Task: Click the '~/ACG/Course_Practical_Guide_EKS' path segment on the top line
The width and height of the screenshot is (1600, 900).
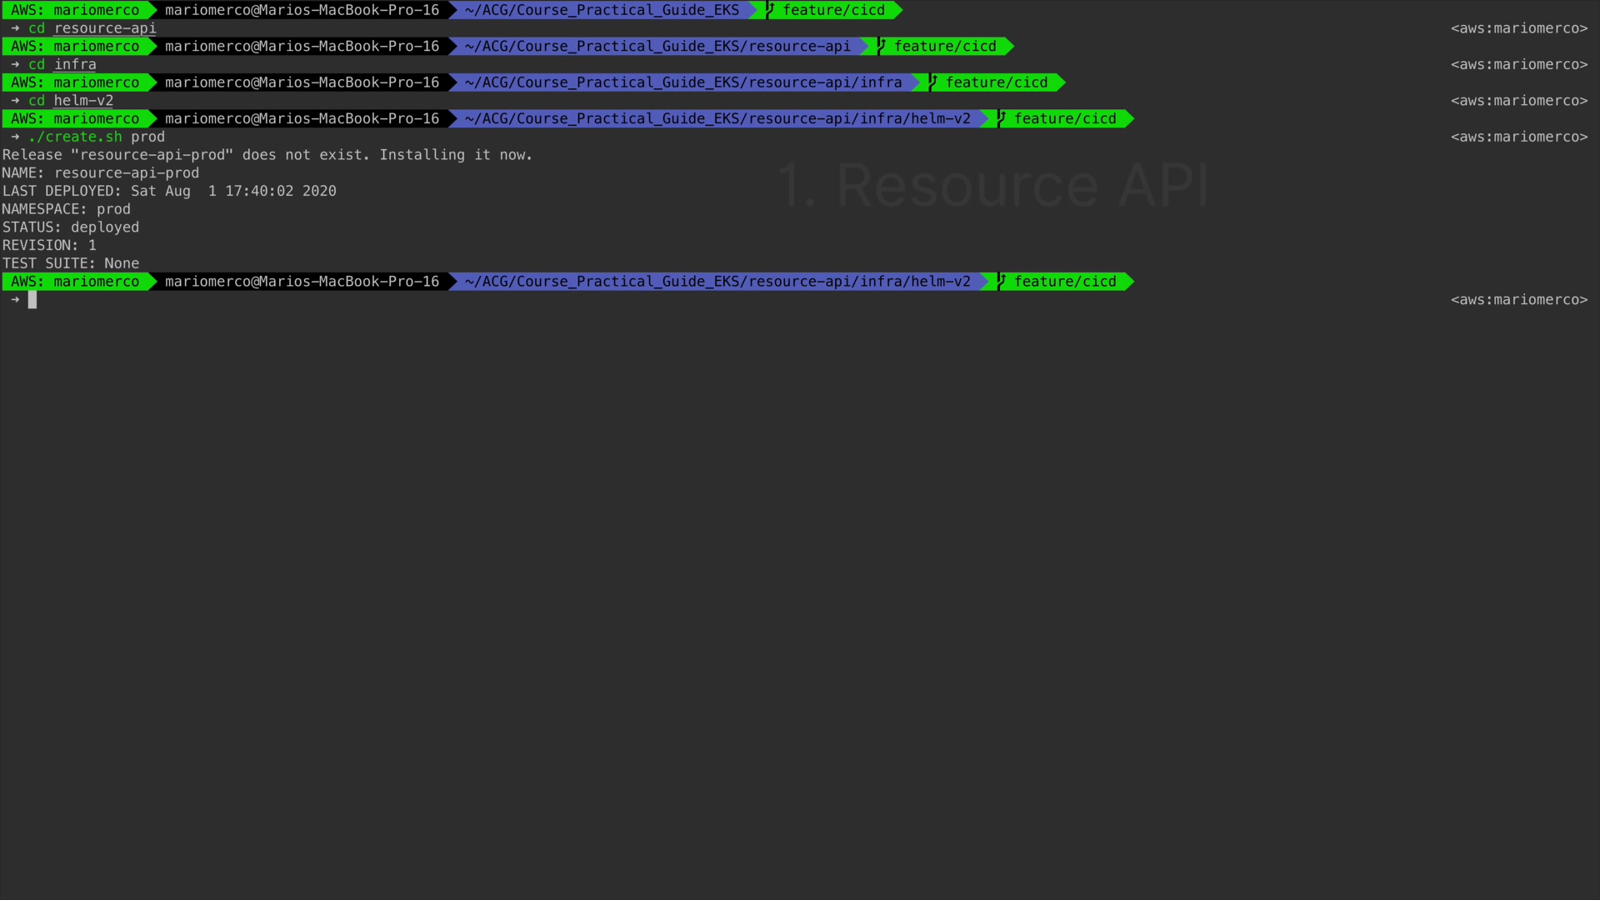Action: pos(602,10)
